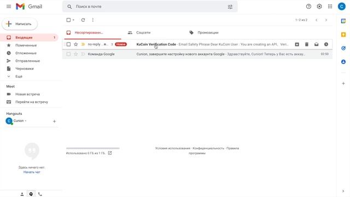Mark the KuCoin email as read
This screenshot has width=350, height=197.
pos(316,44)
